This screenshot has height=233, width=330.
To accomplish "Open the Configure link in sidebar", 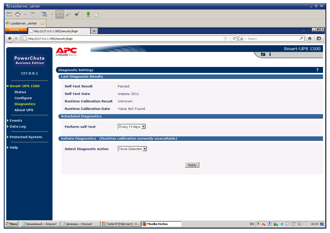I will 23,98.
